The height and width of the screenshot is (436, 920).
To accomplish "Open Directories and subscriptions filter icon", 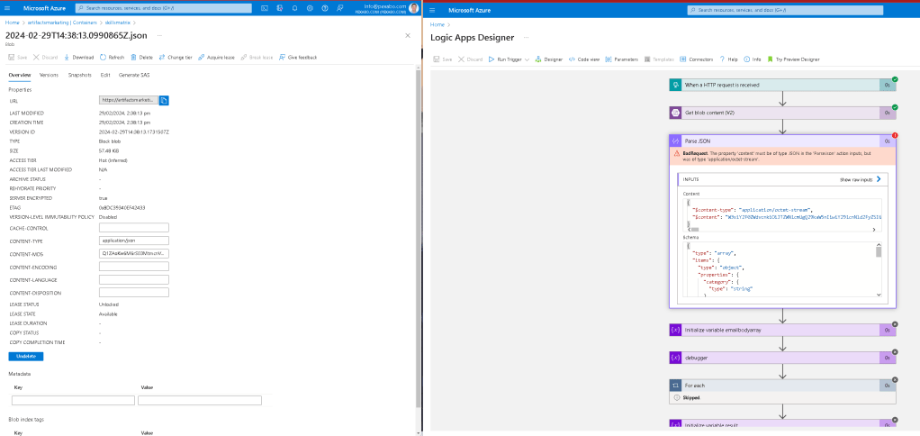I will (x=280, y=8).
